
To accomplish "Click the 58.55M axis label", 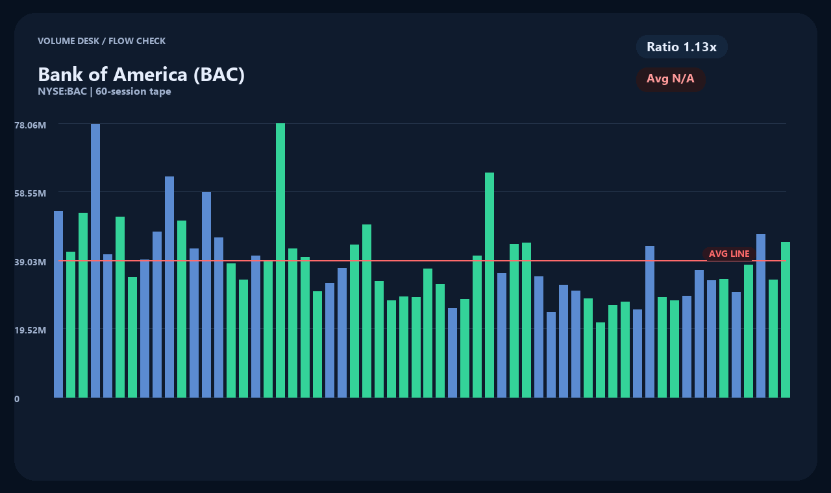I will pos(31,193).
